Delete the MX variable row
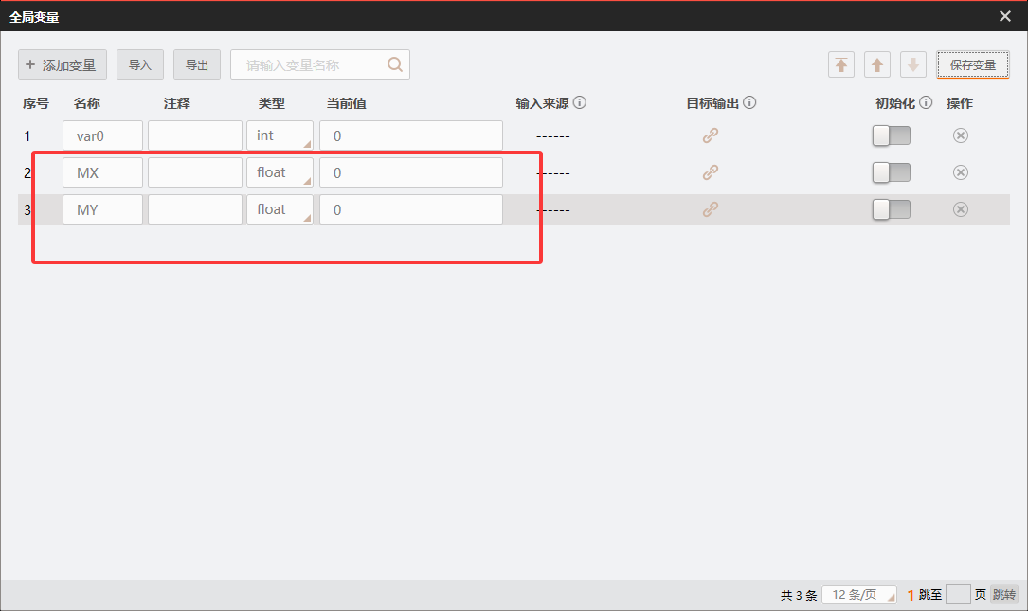 961,172
